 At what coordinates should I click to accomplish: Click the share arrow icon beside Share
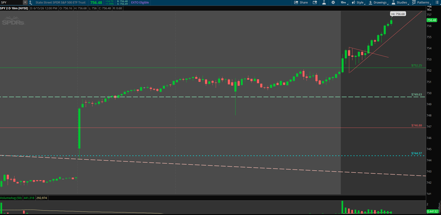[x=296, y=2]
